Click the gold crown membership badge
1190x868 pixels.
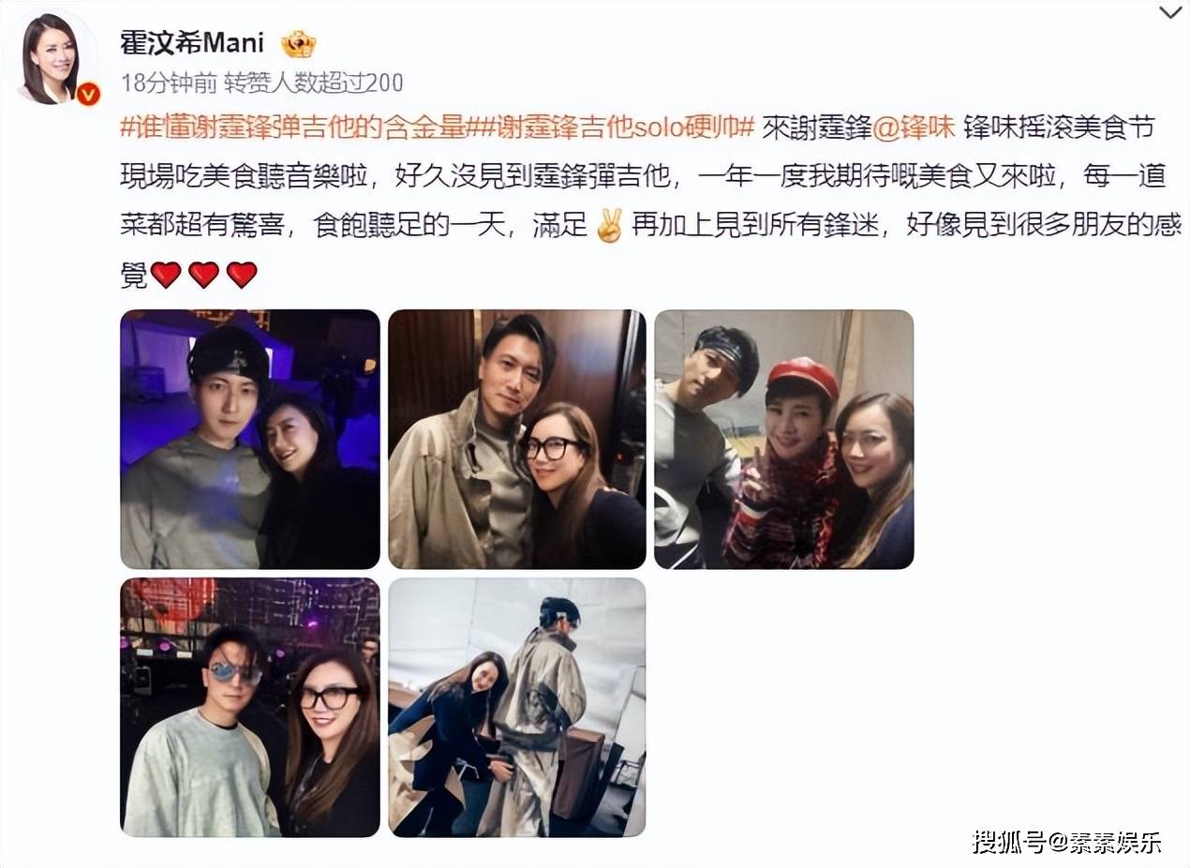(x=299, y=43)
